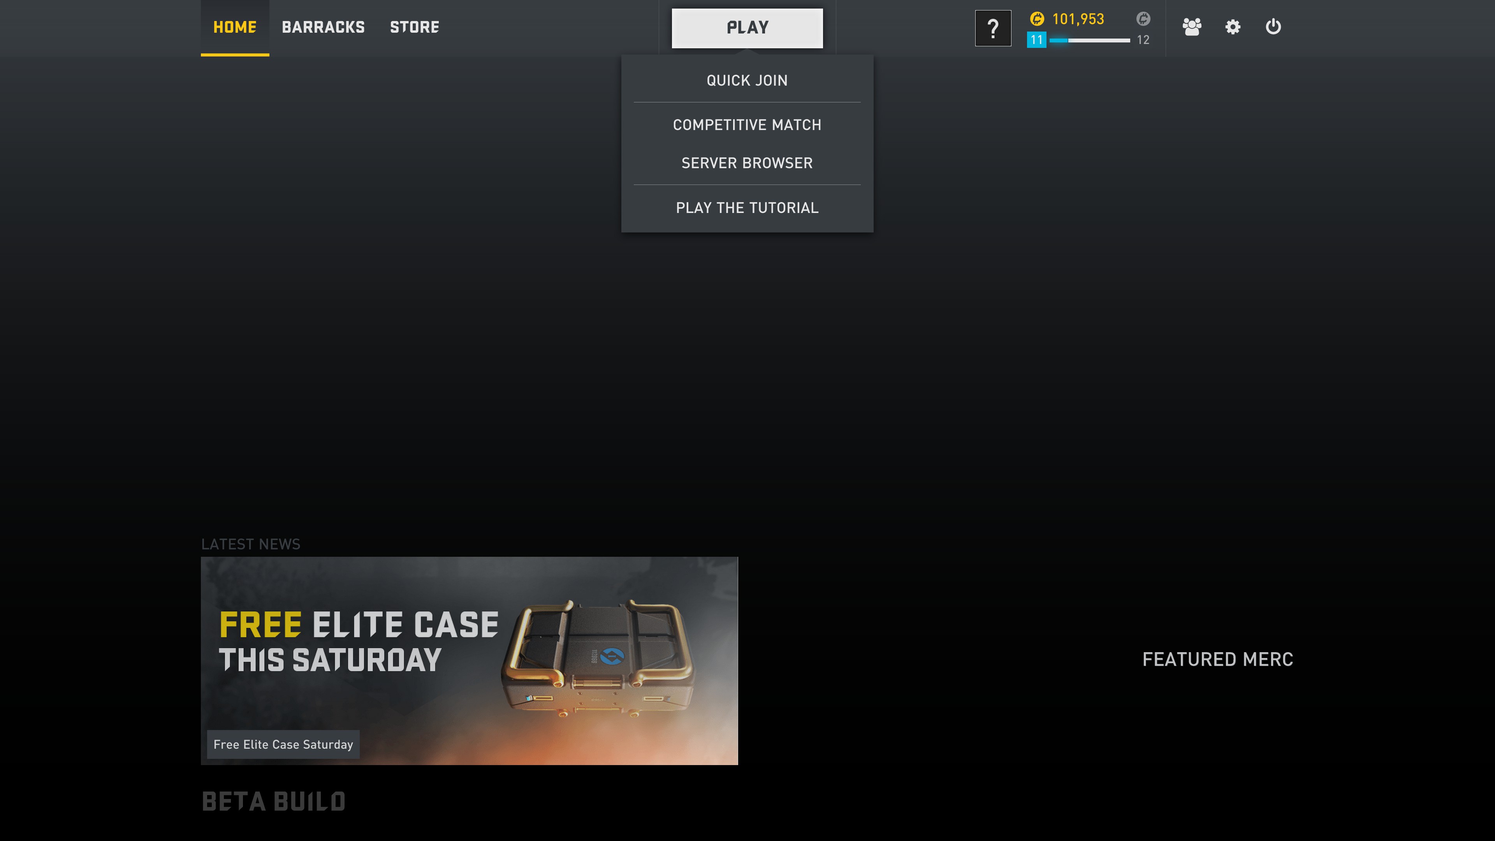Collapse the PLAY dropdown menu
Screen dimensions: 1495x841
pyautogui.click(x=747, y=28)
